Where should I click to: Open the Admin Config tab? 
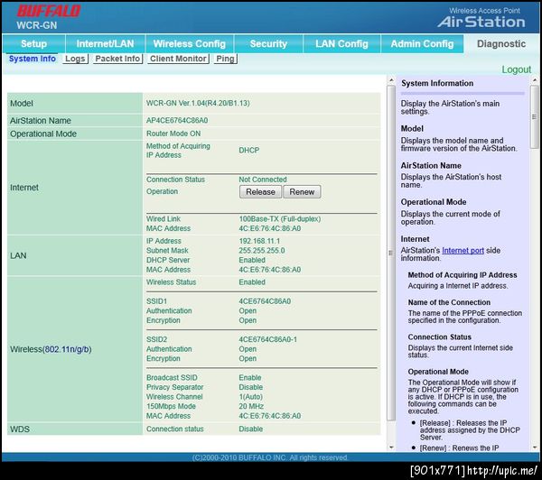click(x=422, y=44)
